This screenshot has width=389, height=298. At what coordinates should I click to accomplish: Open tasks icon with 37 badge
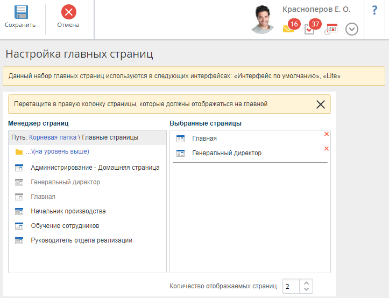[309, 30]
